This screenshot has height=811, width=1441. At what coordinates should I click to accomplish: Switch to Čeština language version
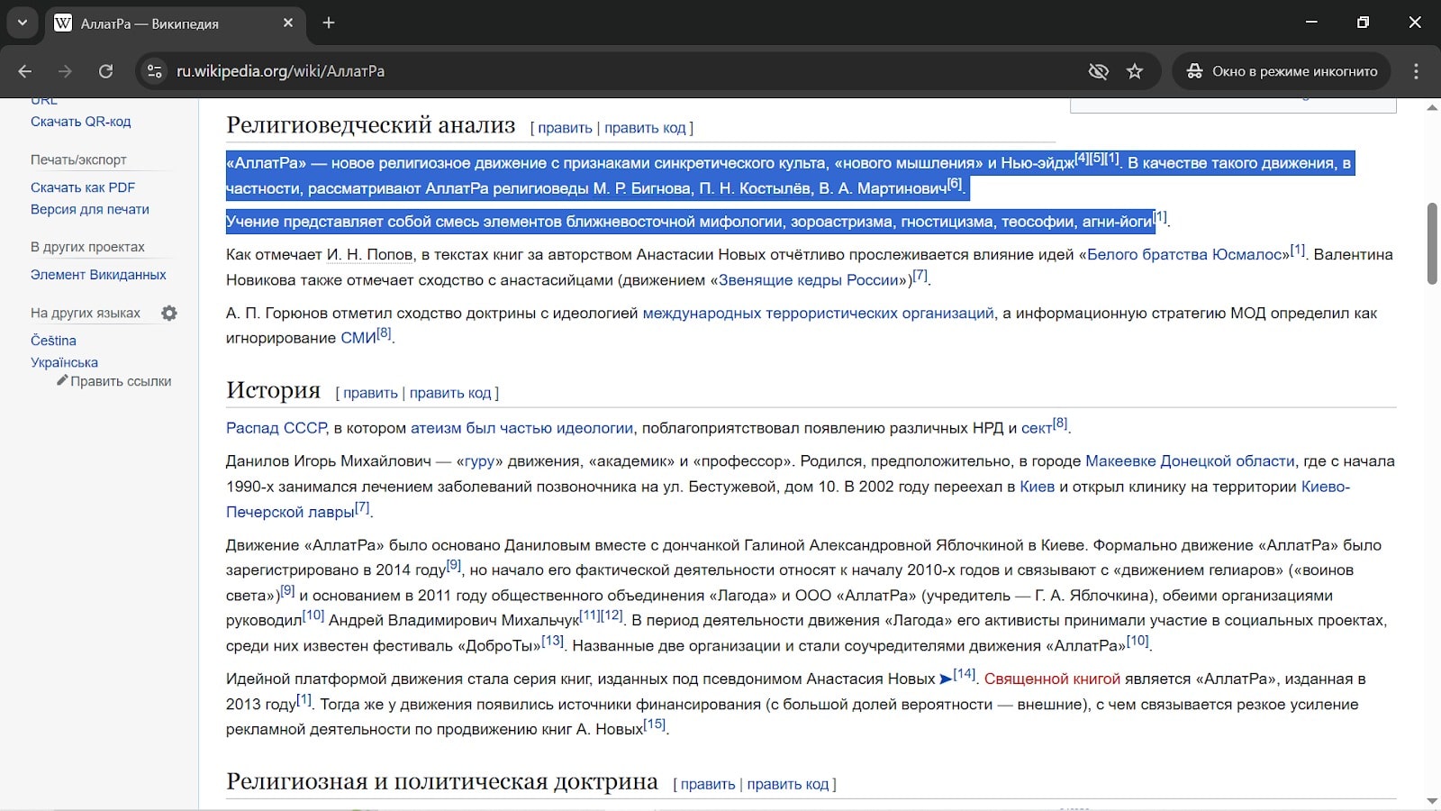[53, 341]
